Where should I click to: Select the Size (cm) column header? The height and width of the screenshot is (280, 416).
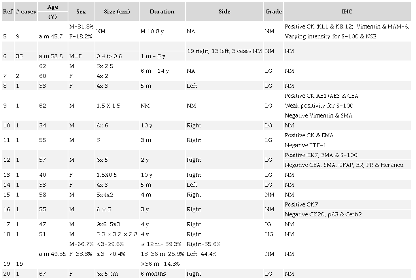(117, 11)
